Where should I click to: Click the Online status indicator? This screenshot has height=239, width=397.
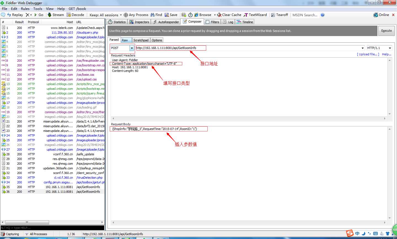(381, 15)
